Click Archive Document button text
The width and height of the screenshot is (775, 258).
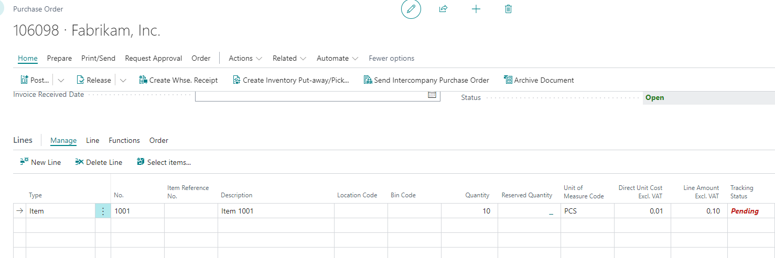(544, 80)
